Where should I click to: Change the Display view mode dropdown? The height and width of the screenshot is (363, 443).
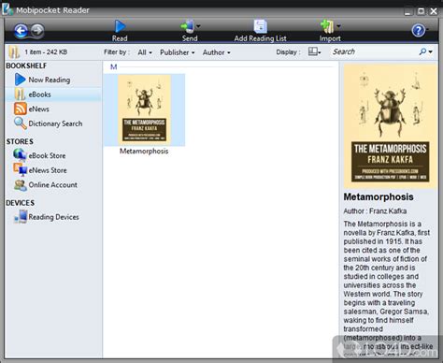pos(314,51)
